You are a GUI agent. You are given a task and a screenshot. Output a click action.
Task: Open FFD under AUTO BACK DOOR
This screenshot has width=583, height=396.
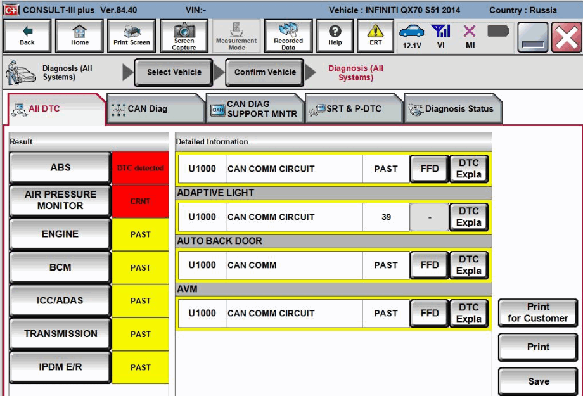coord(430,265)
